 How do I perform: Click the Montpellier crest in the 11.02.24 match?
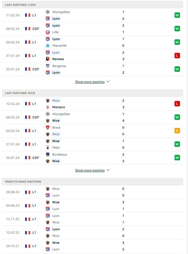coord(48,12)
